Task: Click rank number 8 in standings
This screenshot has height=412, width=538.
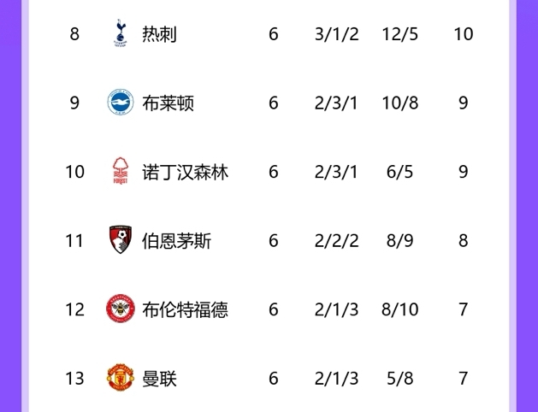Action: point(74,34)
